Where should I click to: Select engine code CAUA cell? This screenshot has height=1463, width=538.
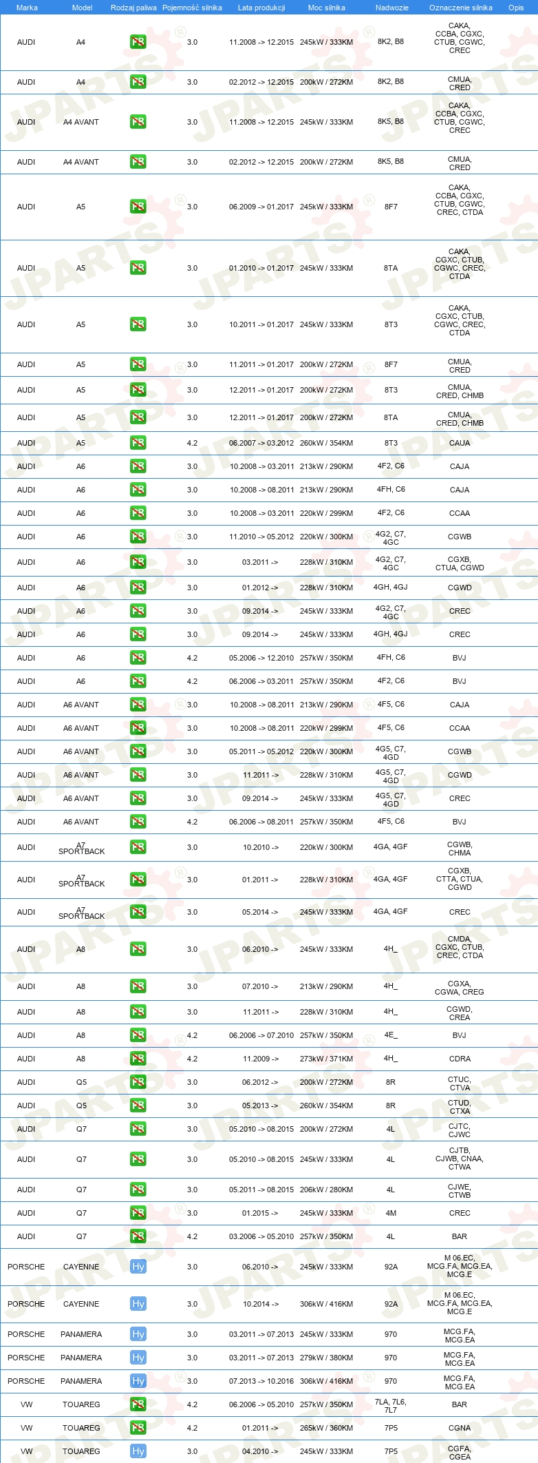pyautogui.click(x=460, y=443)
